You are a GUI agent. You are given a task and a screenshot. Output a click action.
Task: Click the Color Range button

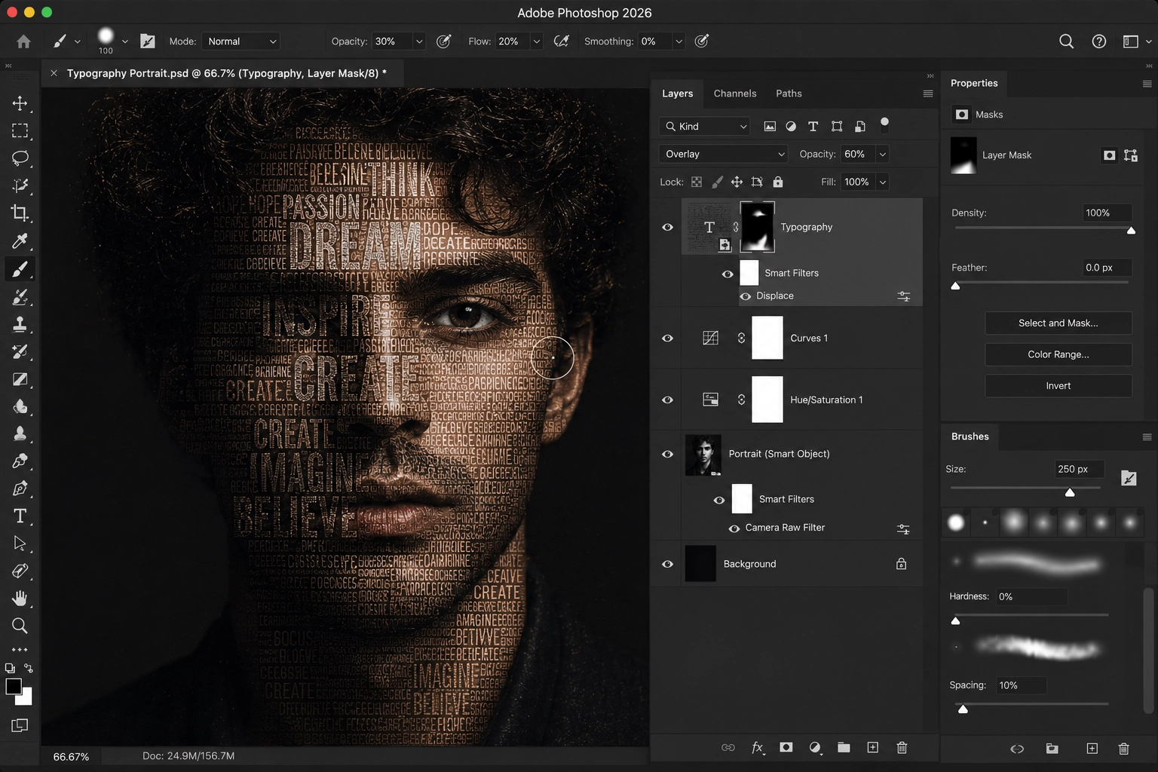pos(1058,354)
